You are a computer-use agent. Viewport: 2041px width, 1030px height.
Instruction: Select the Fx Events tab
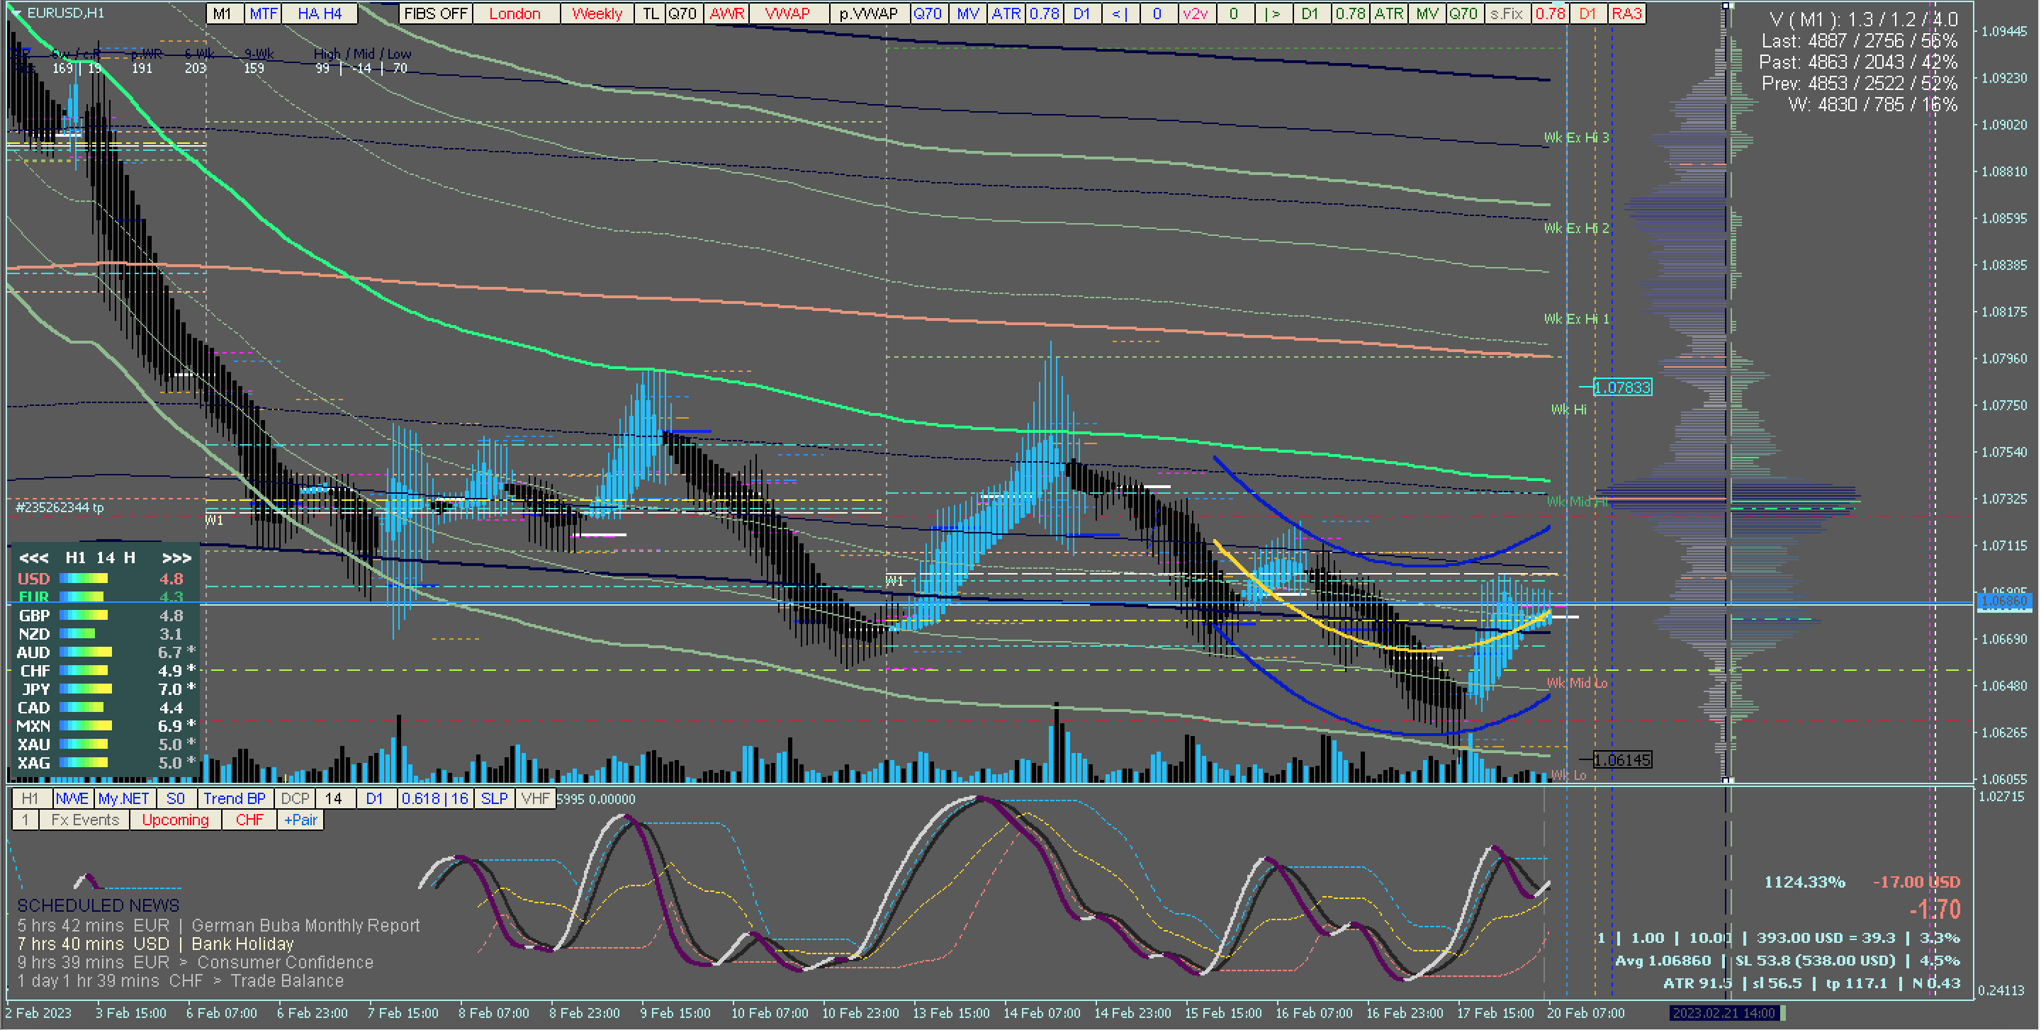point(85,820)
